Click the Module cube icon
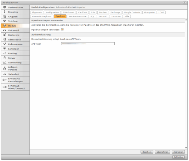The image size is (189, 161). pyautogui.click(x=5, y=25)
